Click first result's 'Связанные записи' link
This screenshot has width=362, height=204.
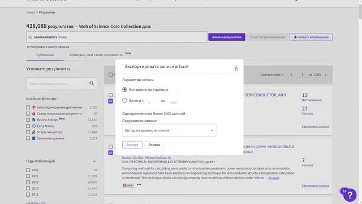tap(315, 126)
